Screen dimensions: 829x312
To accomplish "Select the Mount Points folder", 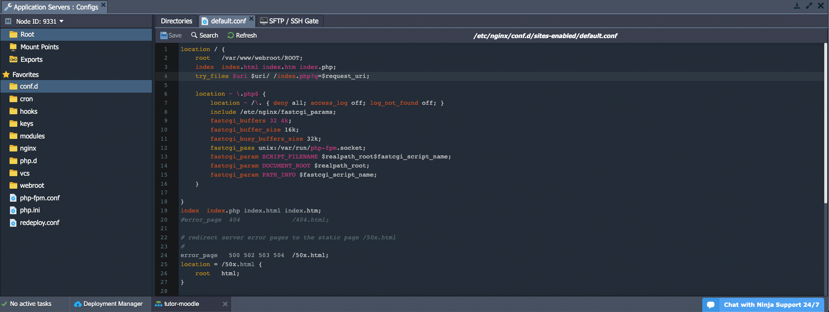I will point(39,47).
